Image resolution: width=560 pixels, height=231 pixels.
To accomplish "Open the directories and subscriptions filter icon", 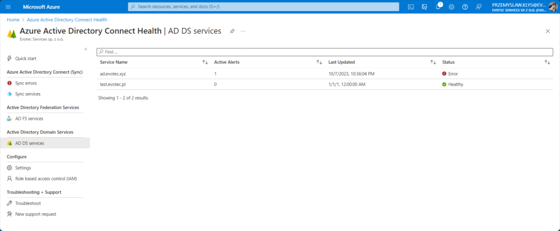I will [424, 7].
